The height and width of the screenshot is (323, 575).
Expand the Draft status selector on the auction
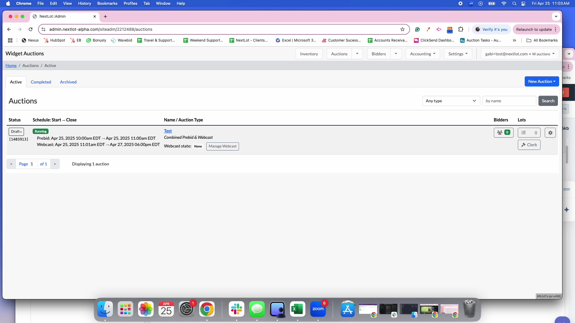tap(16, 132)
